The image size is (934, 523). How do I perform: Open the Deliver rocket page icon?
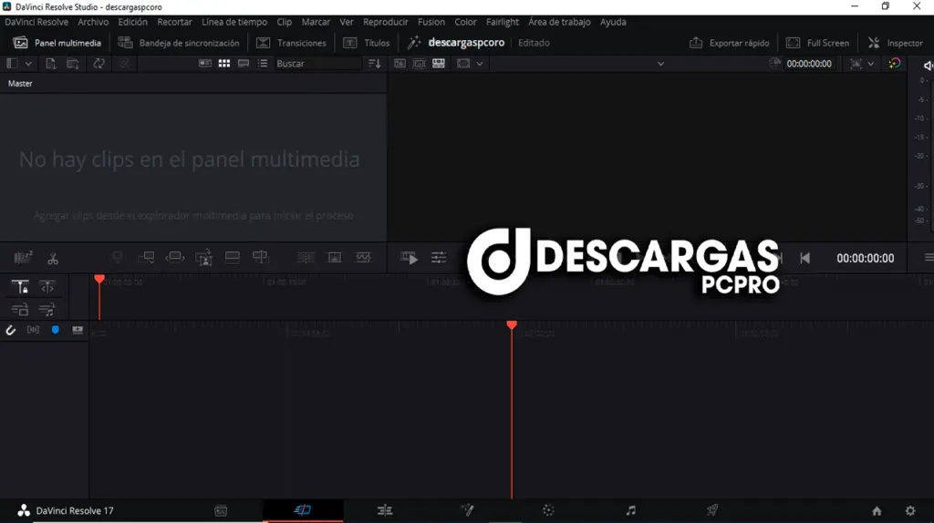pos(712,510)
